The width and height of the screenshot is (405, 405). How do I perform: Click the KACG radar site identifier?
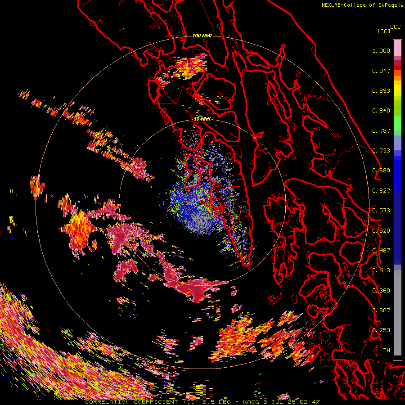coord(251,402)
